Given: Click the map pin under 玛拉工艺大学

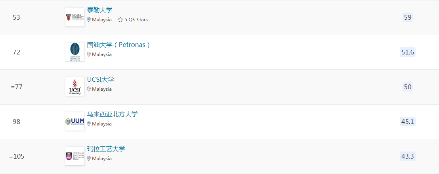Looking at the screenshot, I should [x=89, y=159].
